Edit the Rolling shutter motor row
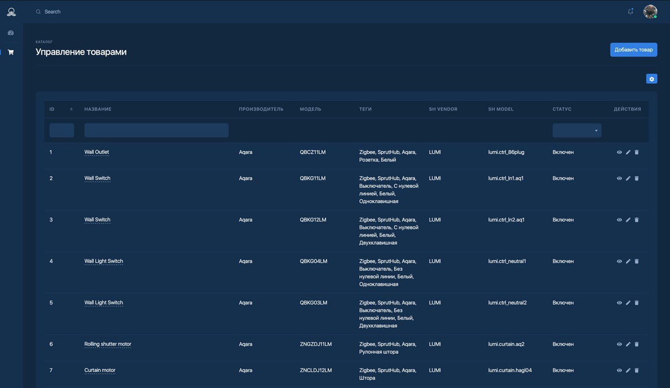Screen dimensions: 670x388 (628, 344)
